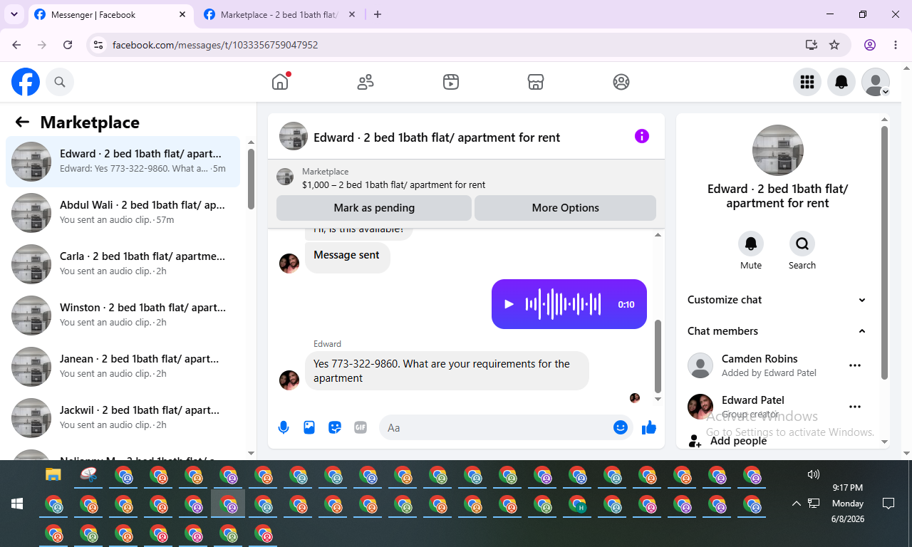The width and height of the screenshot is (912, 547).
Task: Open the volume speaker tray icon
Action: (x=813, y=474)
